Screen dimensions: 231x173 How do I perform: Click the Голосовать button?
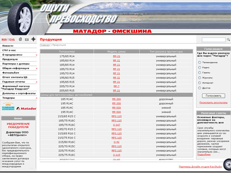point(213,95)
